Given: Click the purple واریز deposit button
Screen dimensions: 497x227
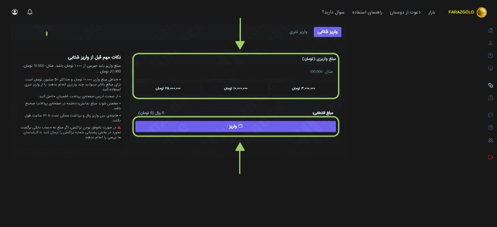Looking at the screenshot, I should click(x=235, y=126).
